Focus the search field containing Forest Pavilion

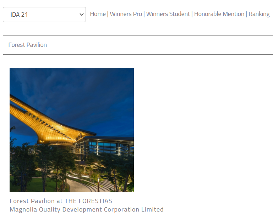[138, 45]
